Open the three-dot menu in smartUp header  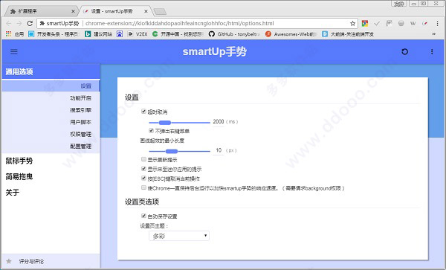(x=432, y=51)
